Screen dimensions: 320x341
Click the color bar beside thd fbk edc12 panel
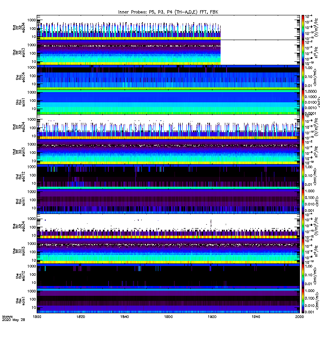(303, 176)
